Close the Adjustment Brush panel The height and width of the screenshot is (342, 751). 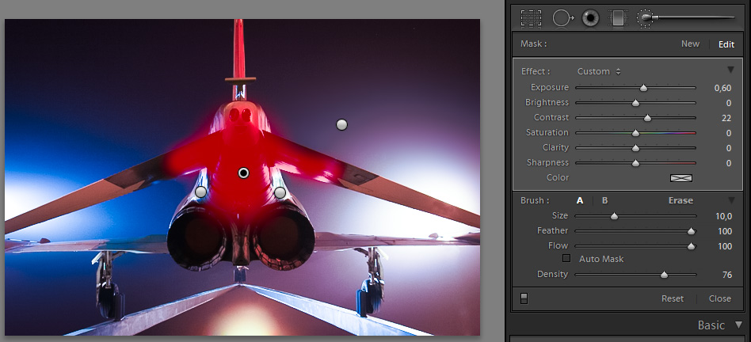[x=719, y=298]
